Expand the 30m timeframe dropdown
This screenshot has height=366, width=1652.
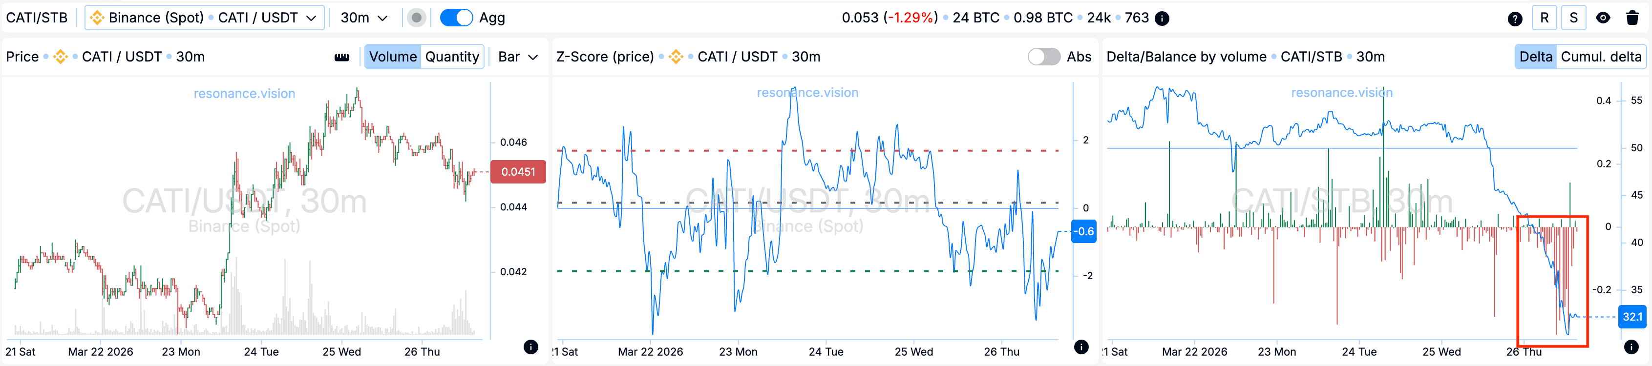pos(363,18)
